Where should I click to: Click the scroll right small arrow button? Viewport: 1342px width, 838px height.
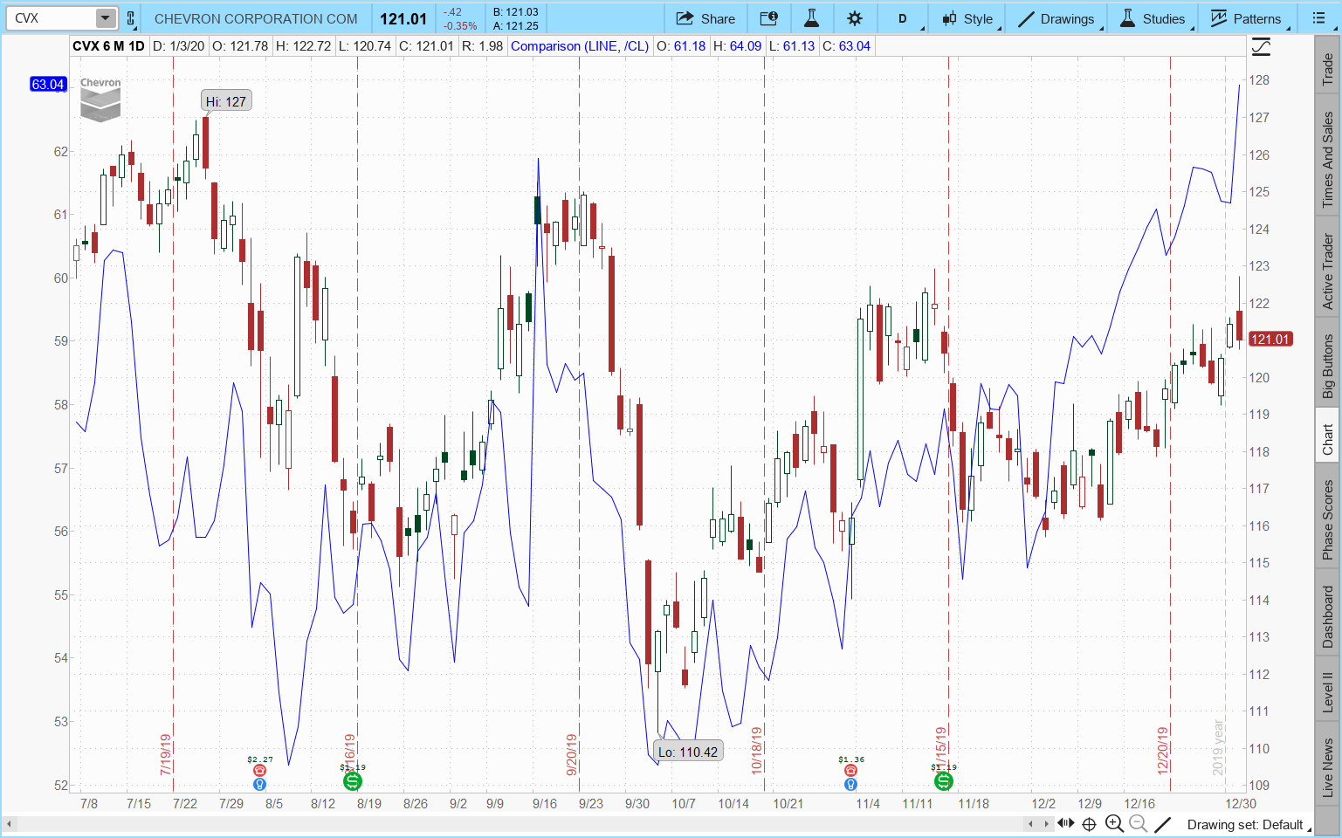click(1046, 824)
